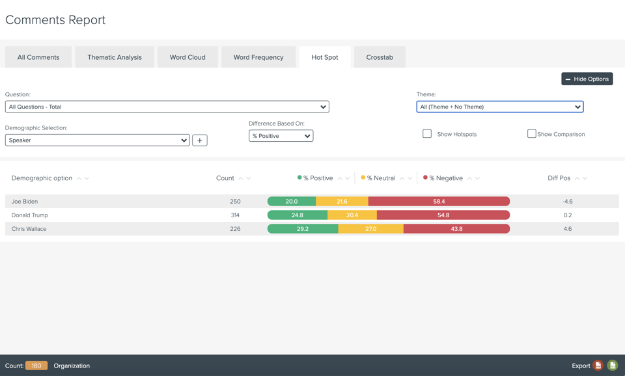
Task: Select the Donald Trump row name
Action: tap(29, 215)
